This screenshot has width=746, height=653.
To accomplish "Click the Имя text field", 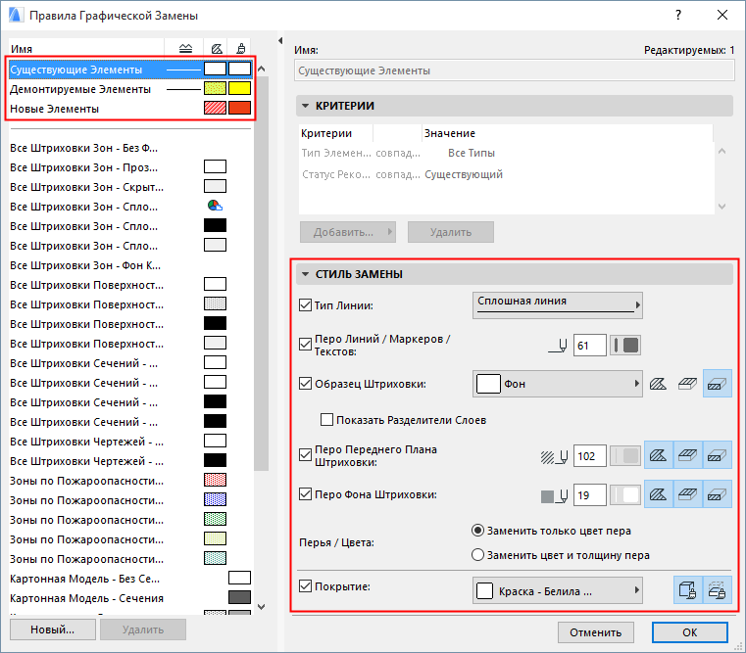I will pyautogui.click(x=515, y=70).
